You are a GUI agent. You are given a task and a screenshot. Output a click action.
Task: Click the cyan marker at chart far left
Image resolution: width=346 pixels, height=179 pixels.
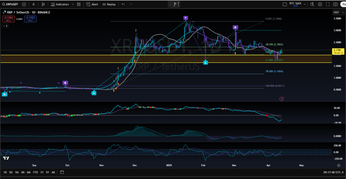[4, 94]
